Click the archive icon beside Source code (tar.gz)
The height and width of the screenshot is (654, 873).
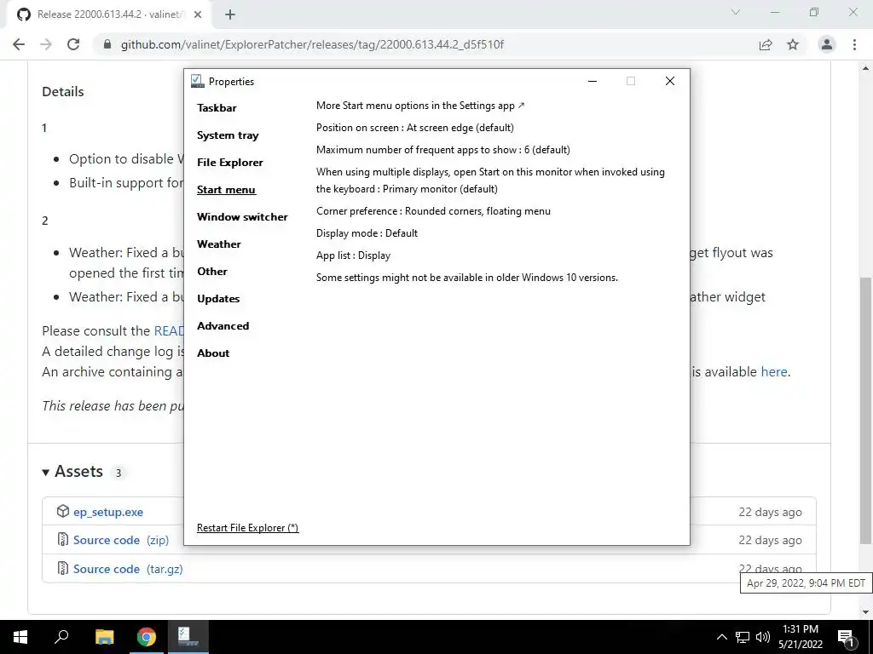(x=63, y=568)
